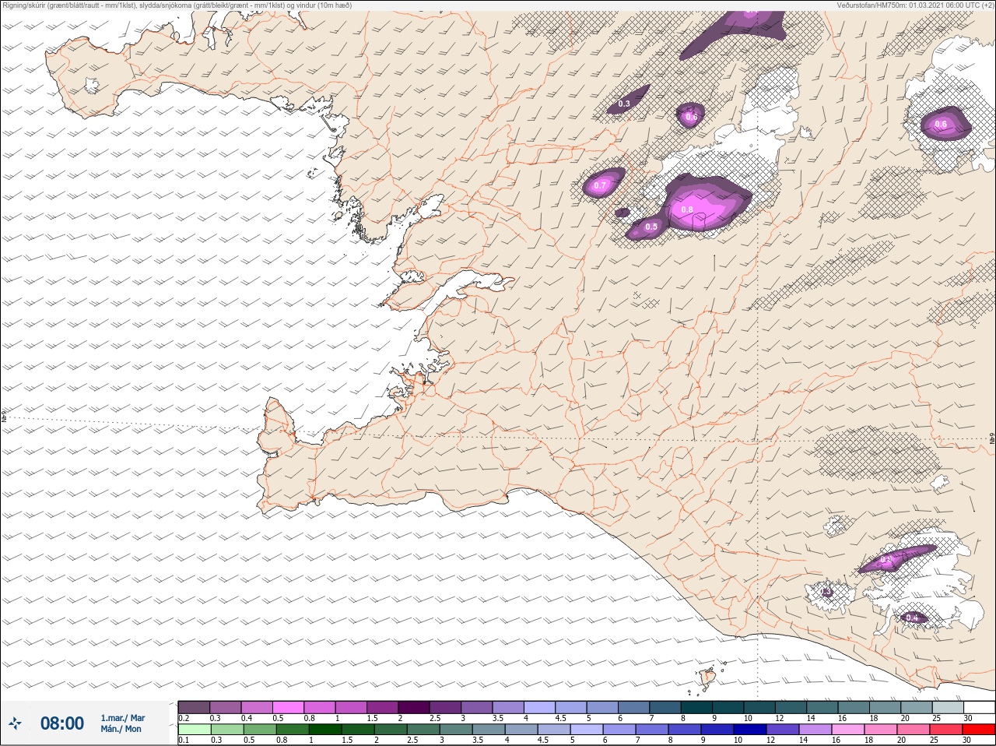Pick upper scale white swatch after 30
The image size is (996, 746).
(x=979, y=707)
